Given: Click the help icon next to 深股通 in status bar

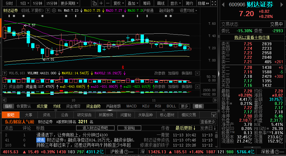Looking at the screenshot, I should [277, 152].
